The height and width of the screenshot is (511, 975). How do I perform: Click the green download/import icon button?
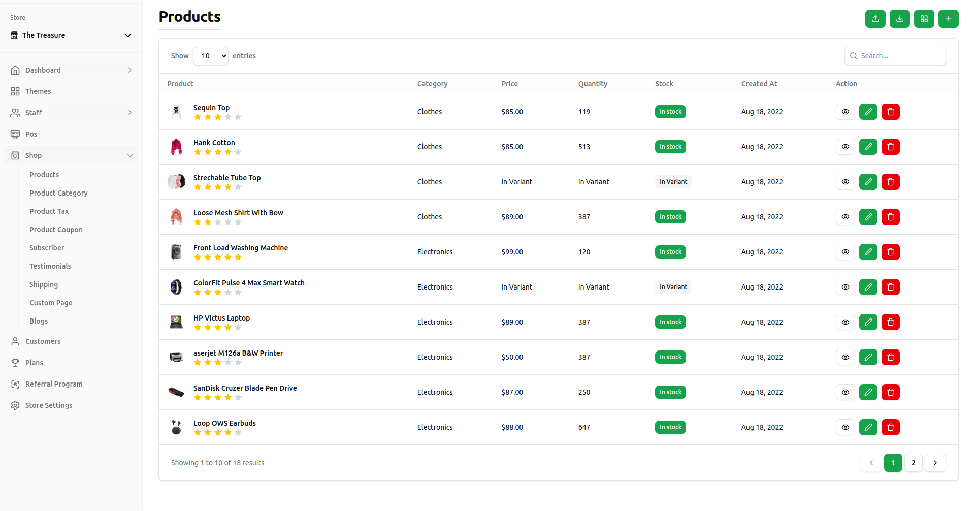[x=899, y=19]
